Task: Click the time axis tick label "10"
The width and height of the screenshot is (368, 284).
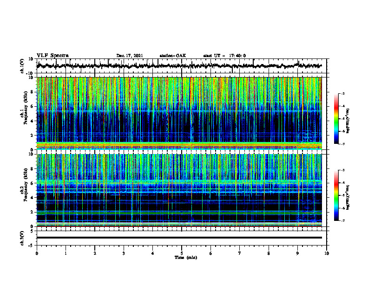Action: pos(327,253)
